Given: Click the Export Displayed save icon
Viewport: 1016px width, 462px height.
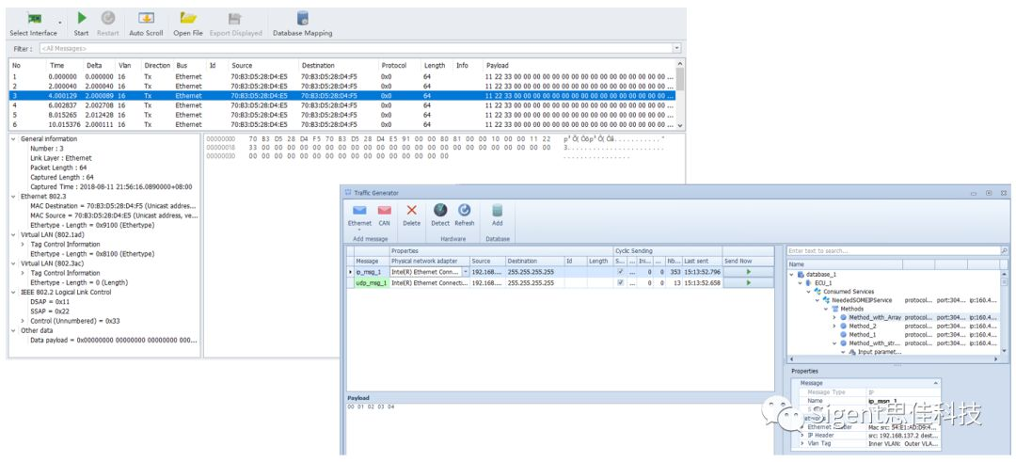Looking at the screenshot, I should [x=235, y=18].
